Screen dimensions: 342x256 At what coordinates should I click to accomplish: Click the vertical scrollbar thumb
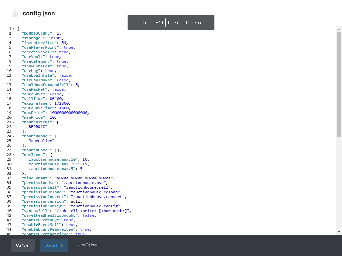click(339, 84)
